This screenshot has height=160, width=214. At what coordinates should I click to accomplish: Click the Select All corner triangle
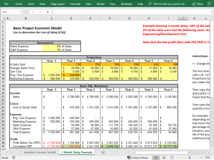[4, 18]
